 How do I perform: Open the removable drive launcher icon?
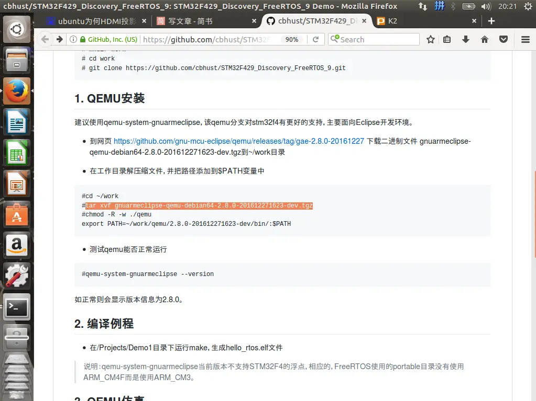click(x=17, y=337)
